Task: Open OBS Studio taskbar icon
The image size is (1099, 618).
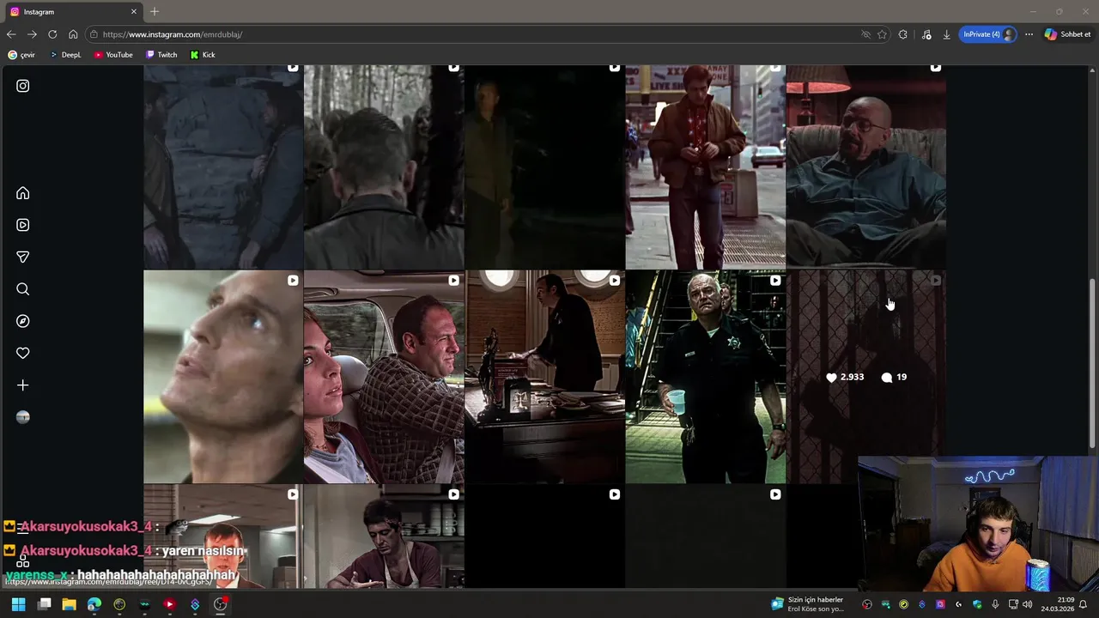Action: pos(220,604)
